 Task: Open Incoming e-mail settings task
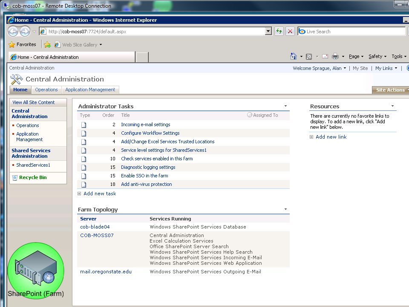click(146, 125)
